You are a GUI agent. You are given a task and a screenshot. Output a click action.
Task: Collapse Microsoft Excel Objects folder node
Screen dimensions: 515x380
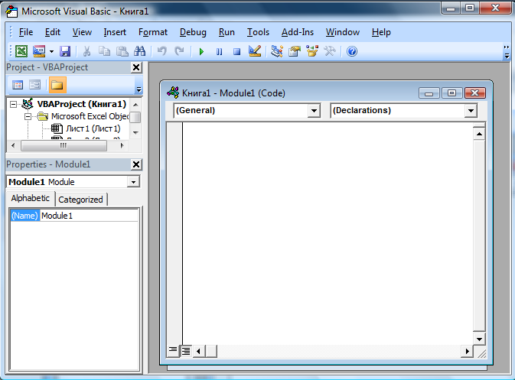pyautogui.click(x=28, y=116)
